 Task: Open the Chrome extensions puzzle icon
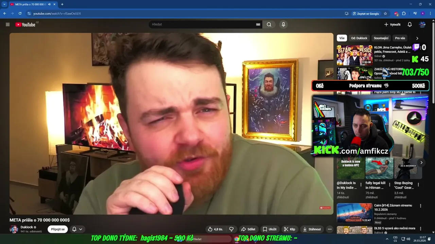click(404, 14)
